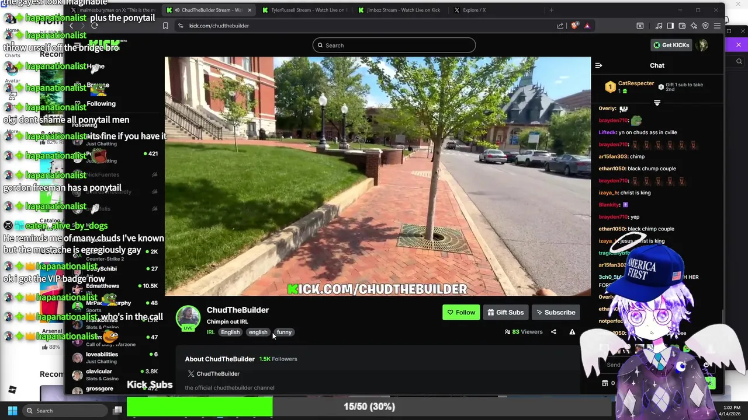Image resolution: width=748 pixels, height=420 pixels.
Task: Switch to the TylerRussell Stream tab
Action: pos(304,10)
